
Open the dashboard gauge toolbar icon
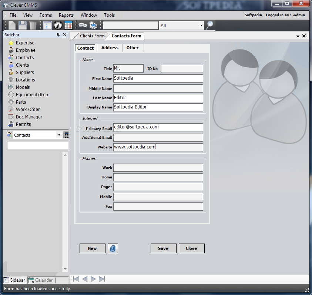58,25
